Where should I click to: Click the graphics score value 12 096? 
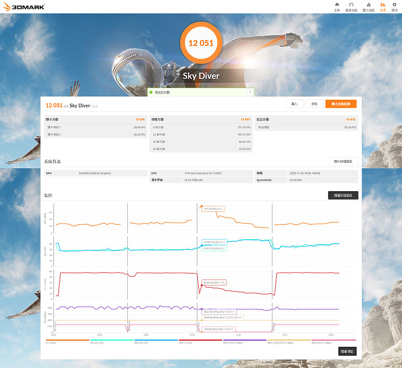[140, 119]
